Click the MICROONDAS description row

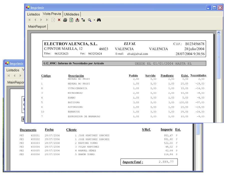pyautogui.click(x=75, y=93)
